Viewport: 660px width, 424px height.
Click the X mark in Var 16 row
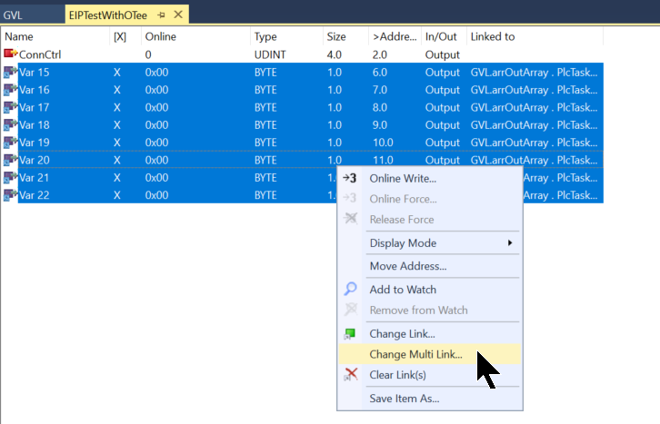(x=116, y=90)
